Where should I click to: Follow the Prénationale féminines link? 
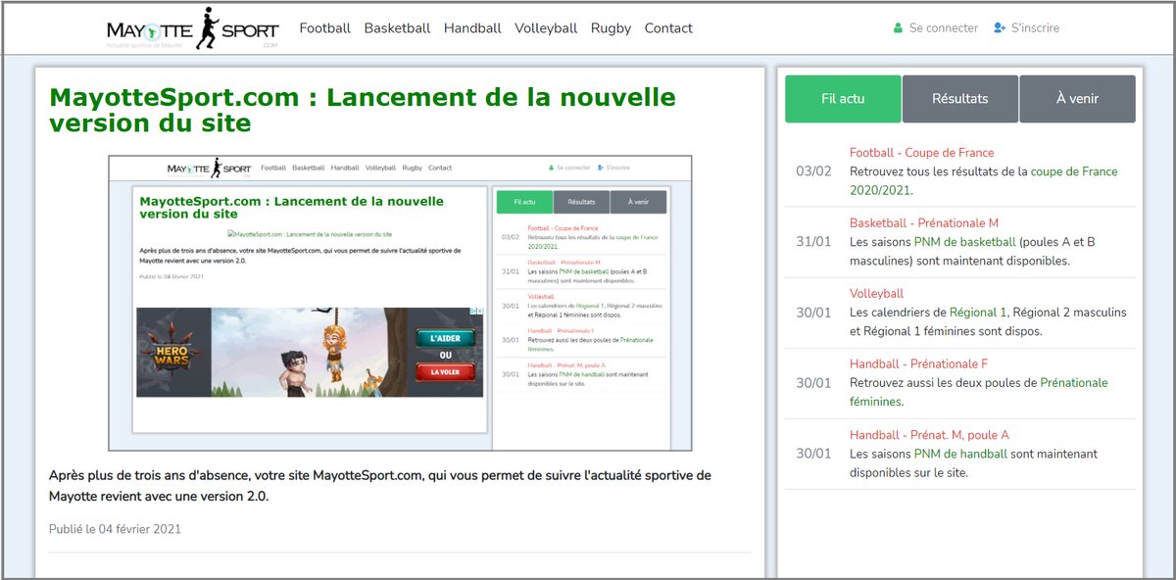coord(979,392)
